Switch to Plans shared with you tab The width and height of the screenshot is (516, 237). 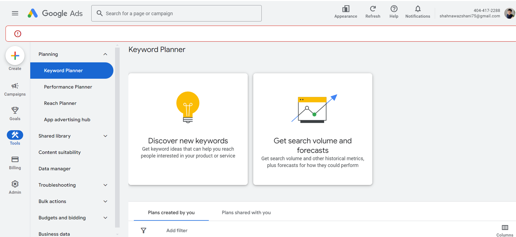tap(246, 212)
